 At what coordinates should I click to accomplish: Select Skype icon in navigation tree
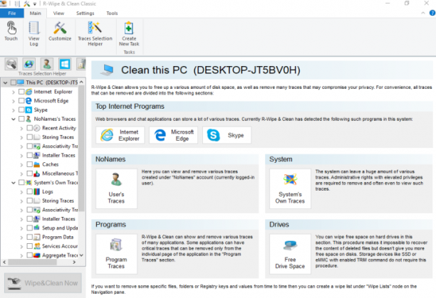(28, 110)
